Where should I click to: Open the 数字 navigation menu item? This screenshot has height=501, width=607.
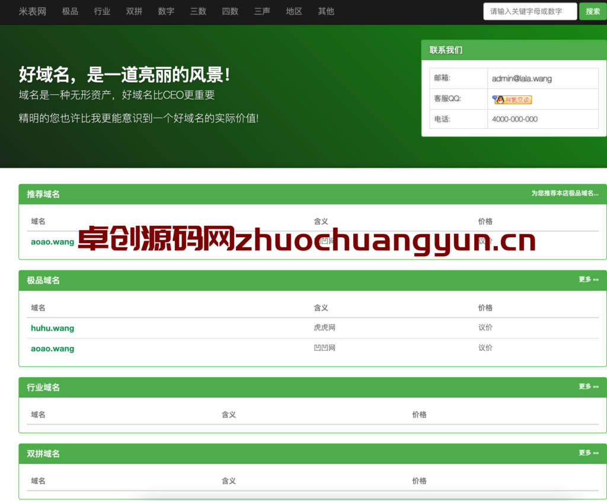[166, 12]
